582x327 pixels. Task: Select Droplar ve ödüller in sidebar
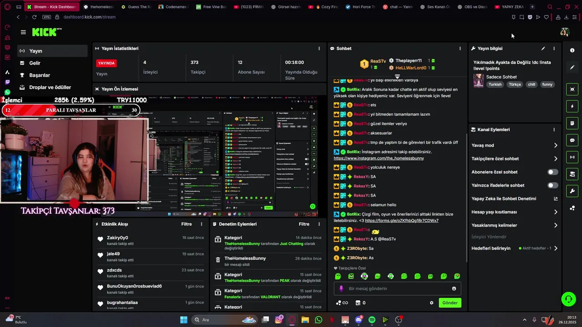point(52,87)
